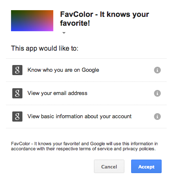
Task: Click FavColor name at start of footer disclaimer
Action: (x=21, y=144)
